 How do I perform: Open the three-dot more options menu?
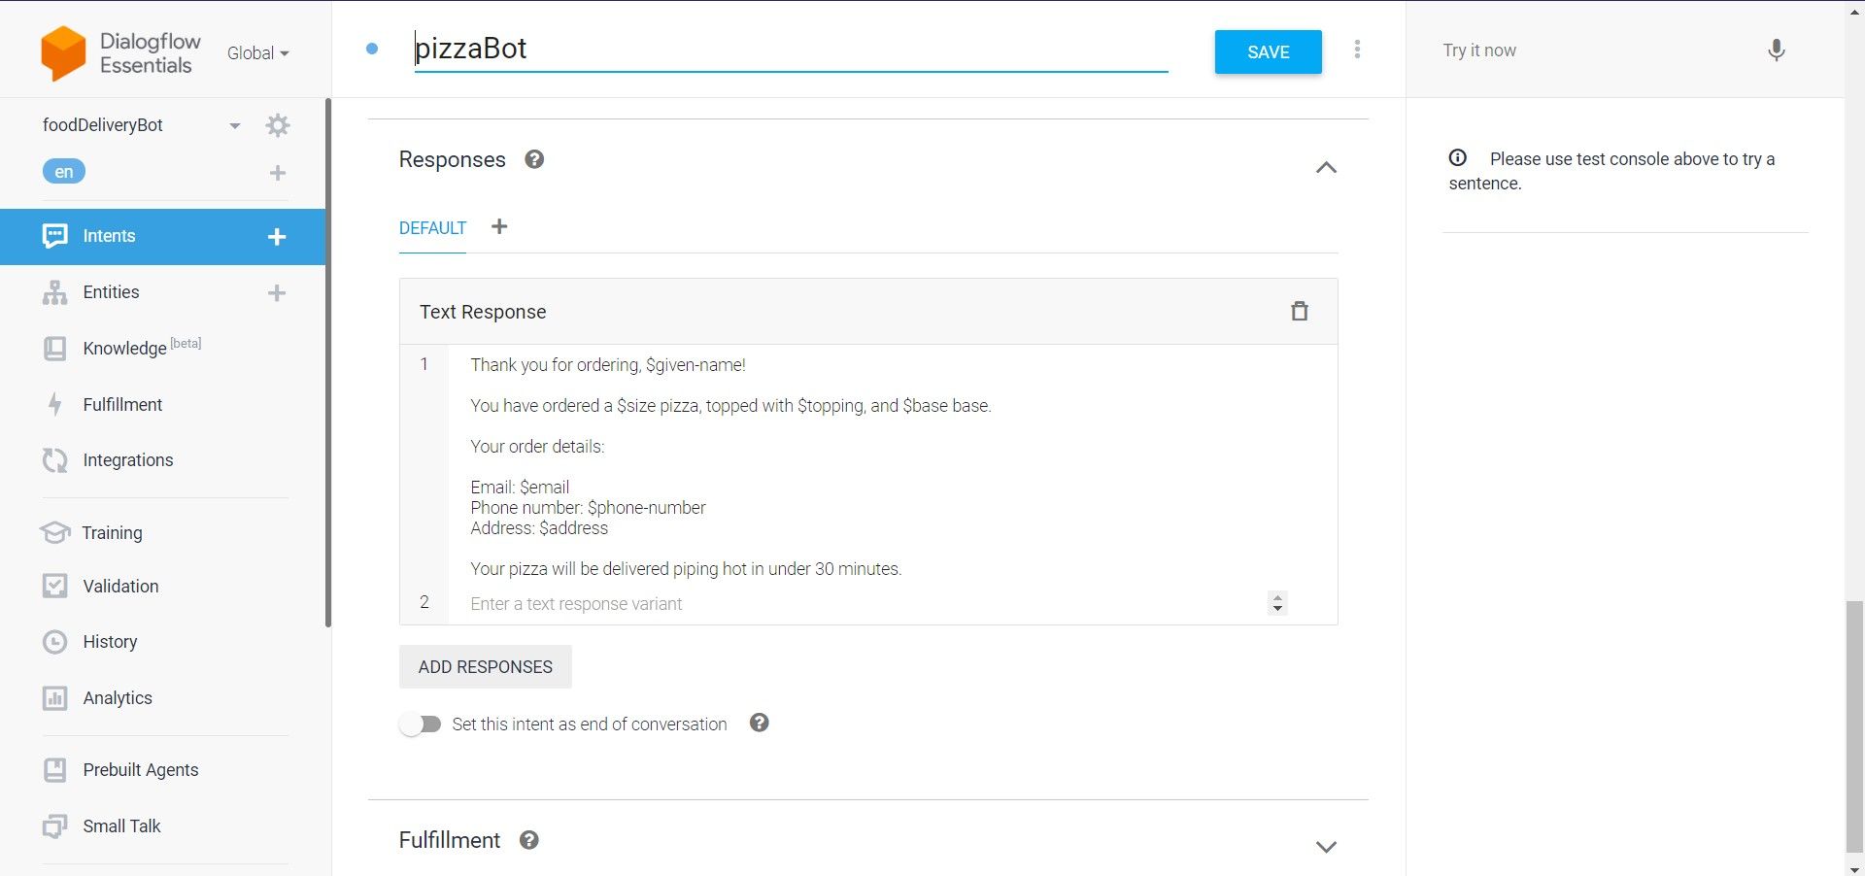coord(1357,50)
